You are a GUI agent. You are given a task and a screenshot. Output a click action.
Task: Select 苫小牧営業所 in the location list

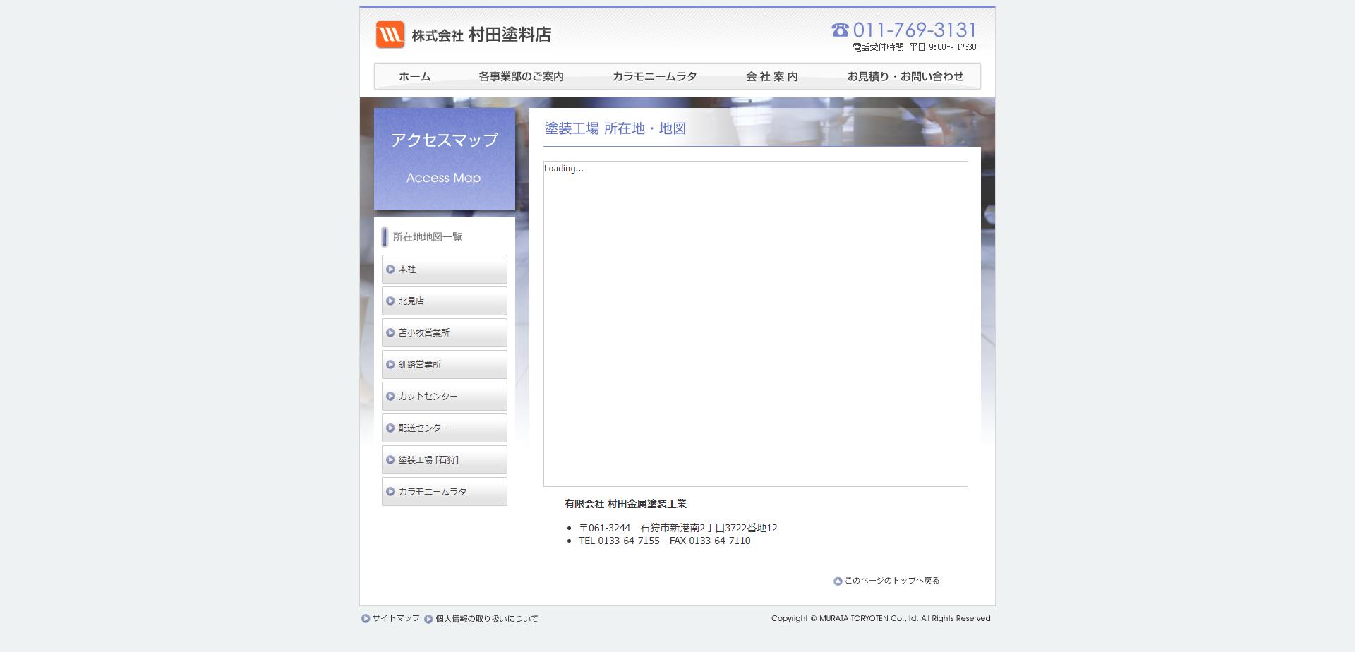pyautogui.click(x=444, y=333)
